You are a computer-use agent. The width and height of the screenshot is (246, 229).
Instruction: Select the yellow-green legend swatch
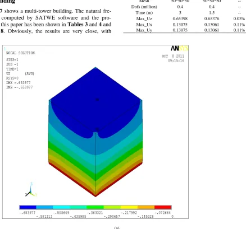(x=112, y=207)
